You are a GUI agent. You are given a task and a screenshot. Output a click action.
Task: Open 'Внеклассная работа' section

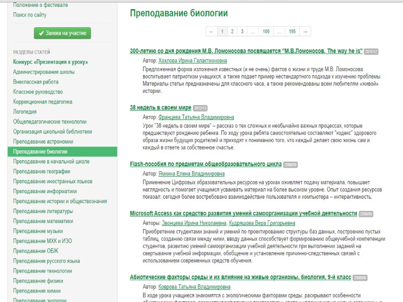36,82
